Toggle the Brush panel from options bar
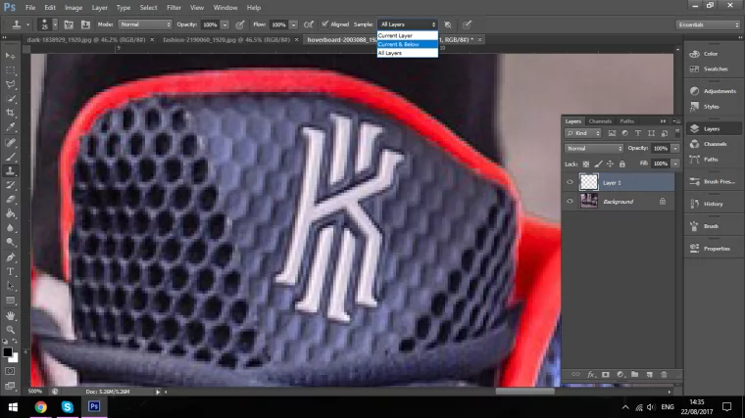Screen dimensions: 745x418 click(x=69, y=24)
